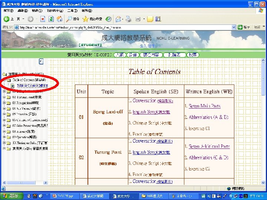The height and width of the screenshot is (200, 267).
Task: Switch to the 公告 announcements tab
Action: click(x=133, y=55)
